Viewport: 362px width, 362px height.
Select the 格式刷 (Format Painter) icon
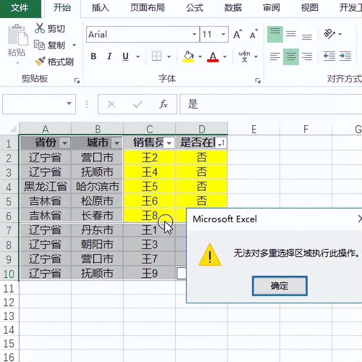click(x=40, y=62)
